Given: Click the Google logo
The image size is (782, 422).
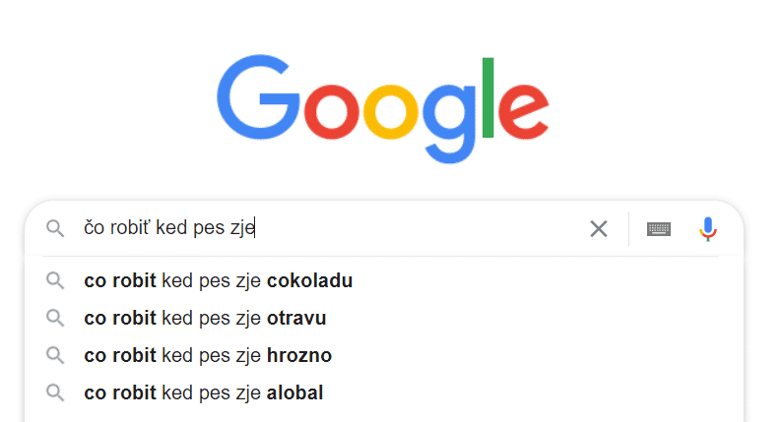Looking at the screenshot, I should (x=383, y=108).
